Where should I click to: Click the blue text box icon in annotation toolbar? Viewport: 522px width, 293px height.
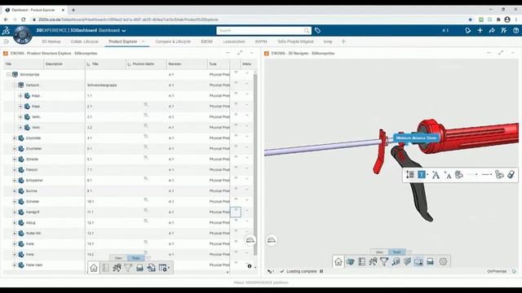pyautogui.click(x=422, y=174)
